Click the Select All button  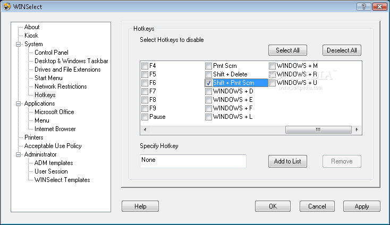point(287,50)
